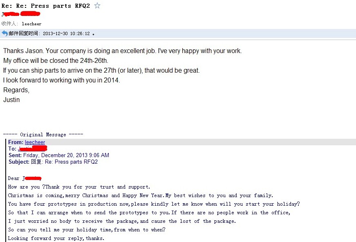356x242 pixels.
Task: Click the Regards closing line
Action: [16, 90]
